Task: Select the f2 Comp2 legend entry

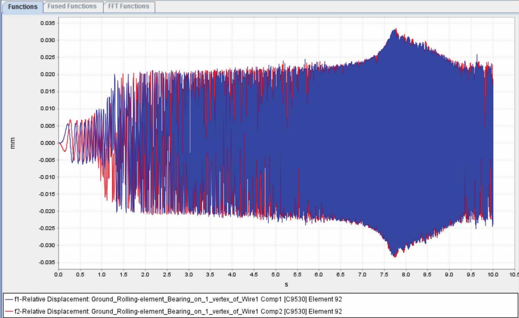Action: point(178,311)
